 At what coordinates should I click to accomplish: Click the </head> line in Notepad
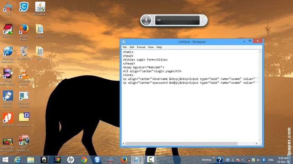[129, 64]
